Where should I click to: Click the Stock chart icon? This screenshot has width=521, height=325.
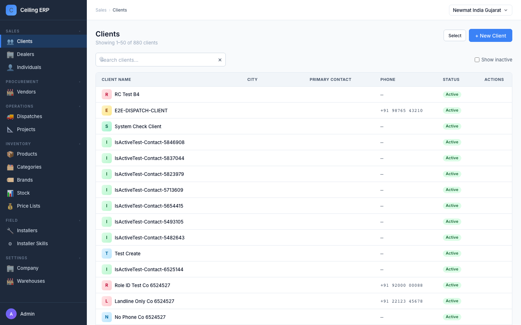10,193
